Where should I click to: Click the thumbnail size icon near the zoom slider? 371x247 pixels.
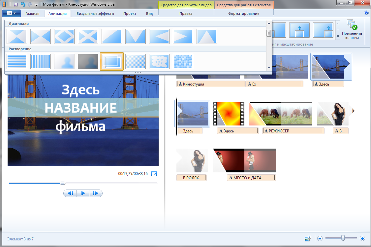pyautogui.click(x=308, y=238)
